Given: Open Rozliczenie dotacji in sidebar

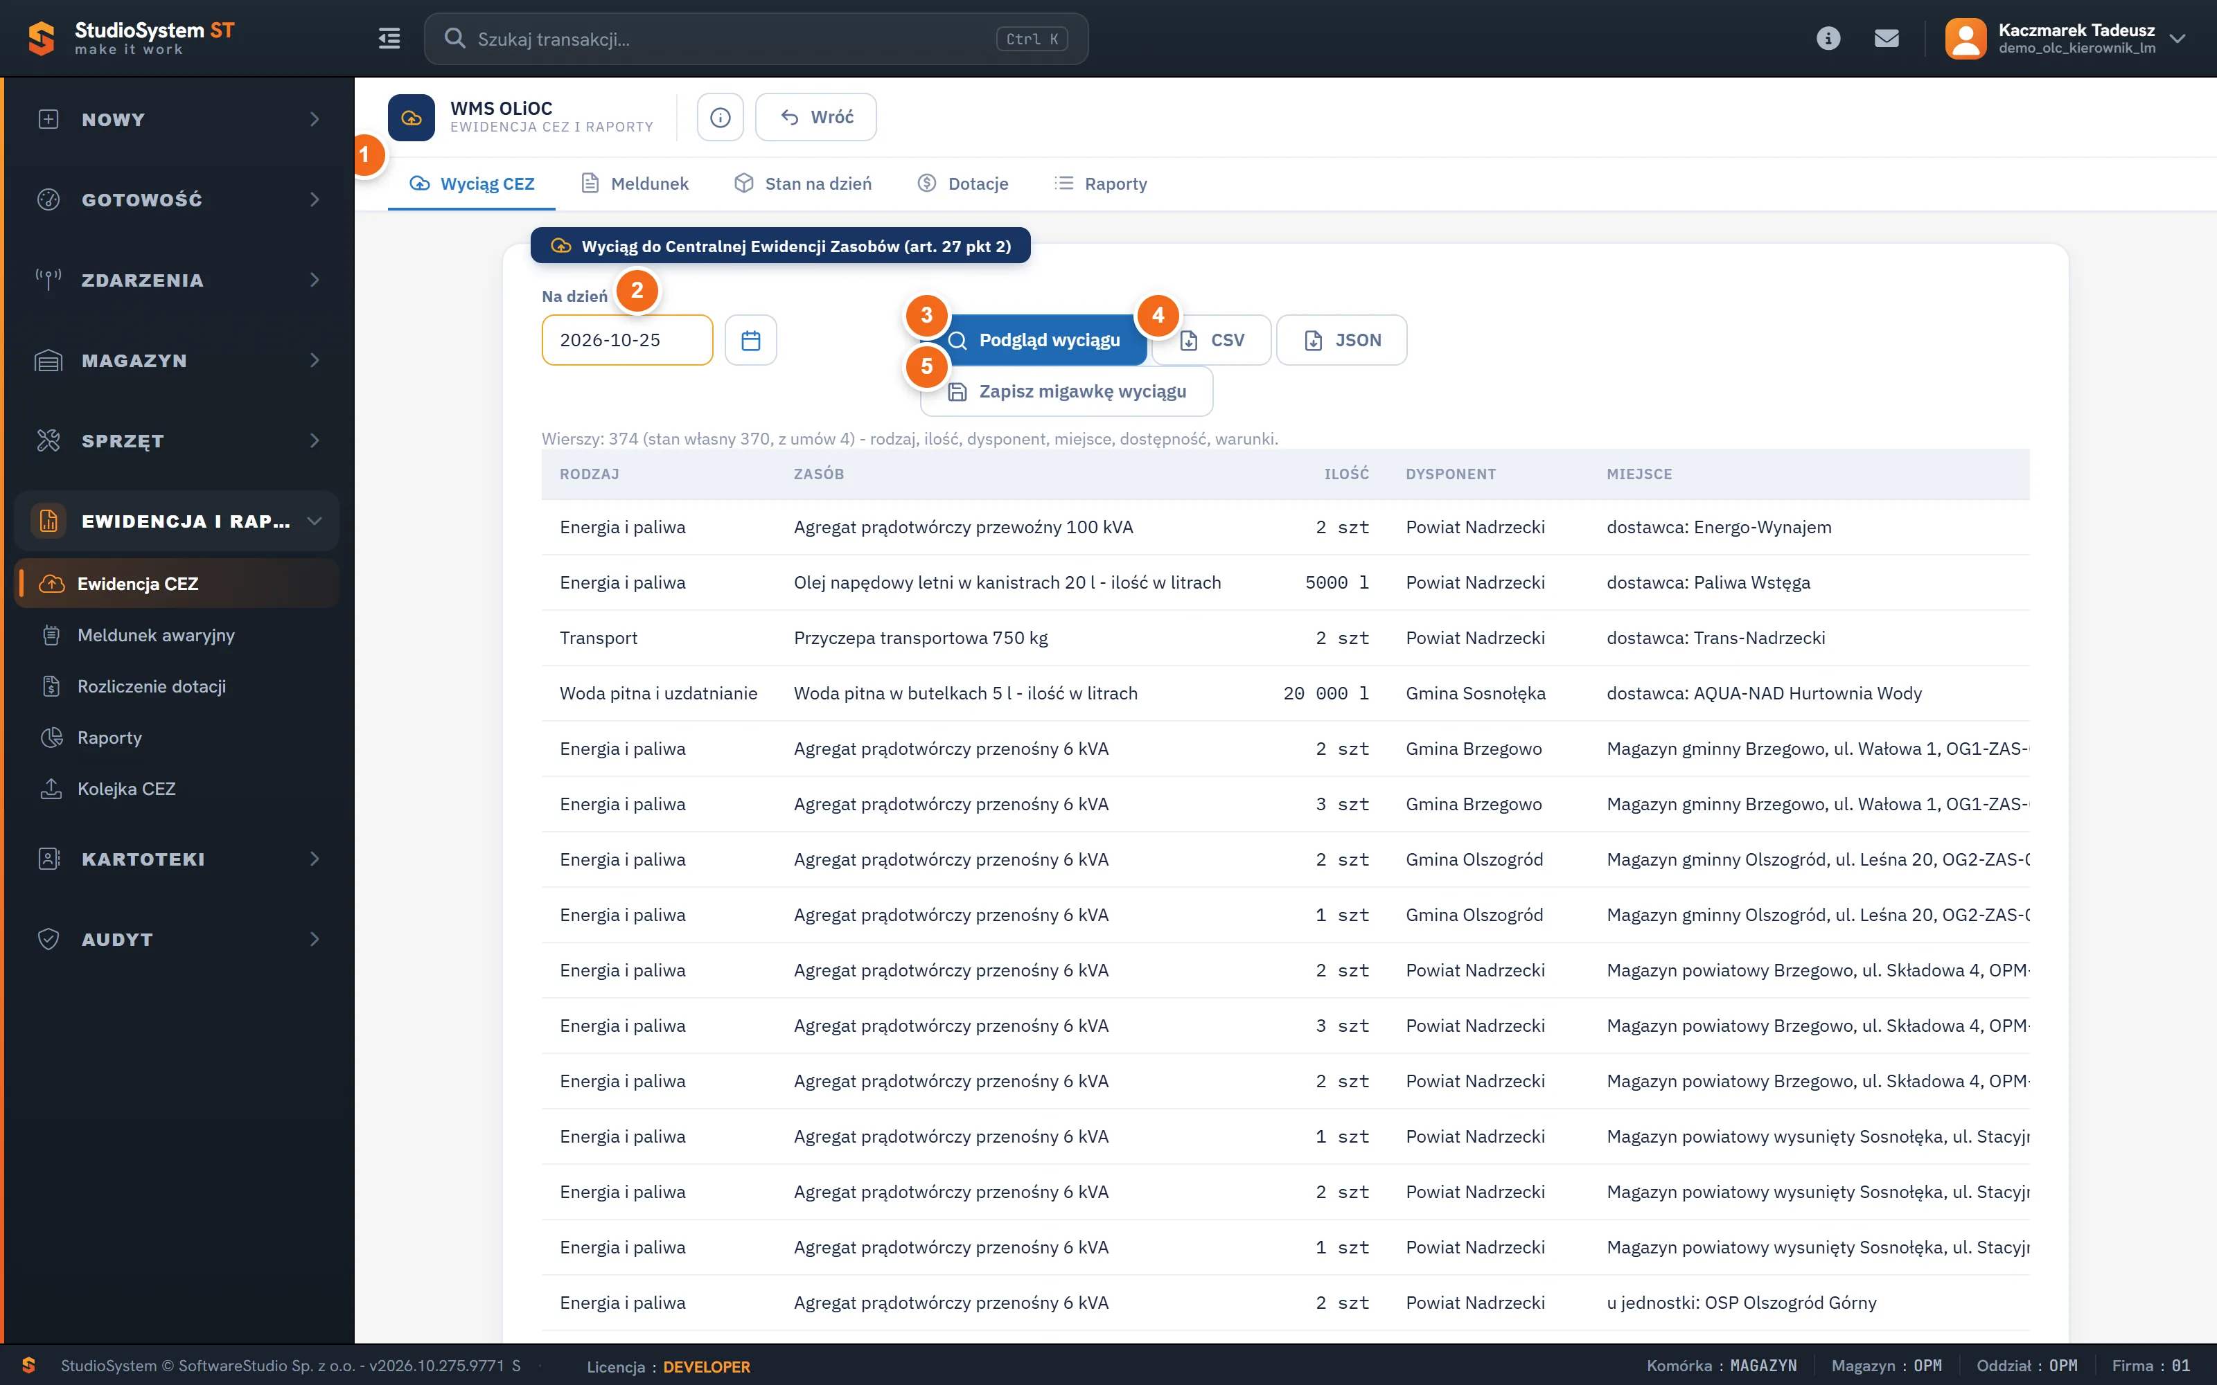Looking at the screenshot, I should (177, 686).
